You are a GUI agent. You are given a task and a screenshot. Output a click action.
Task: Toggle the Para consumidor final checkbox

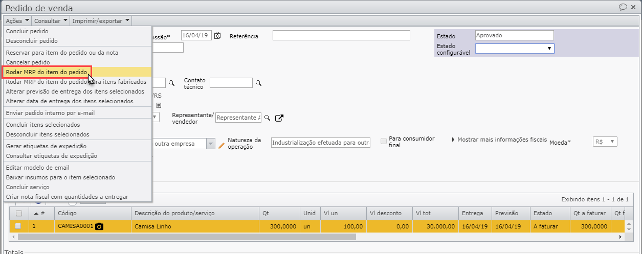[384, 141]
